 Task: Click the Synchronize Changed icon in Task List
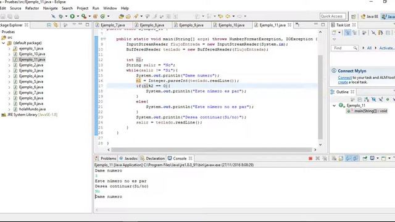click(380, 33)
